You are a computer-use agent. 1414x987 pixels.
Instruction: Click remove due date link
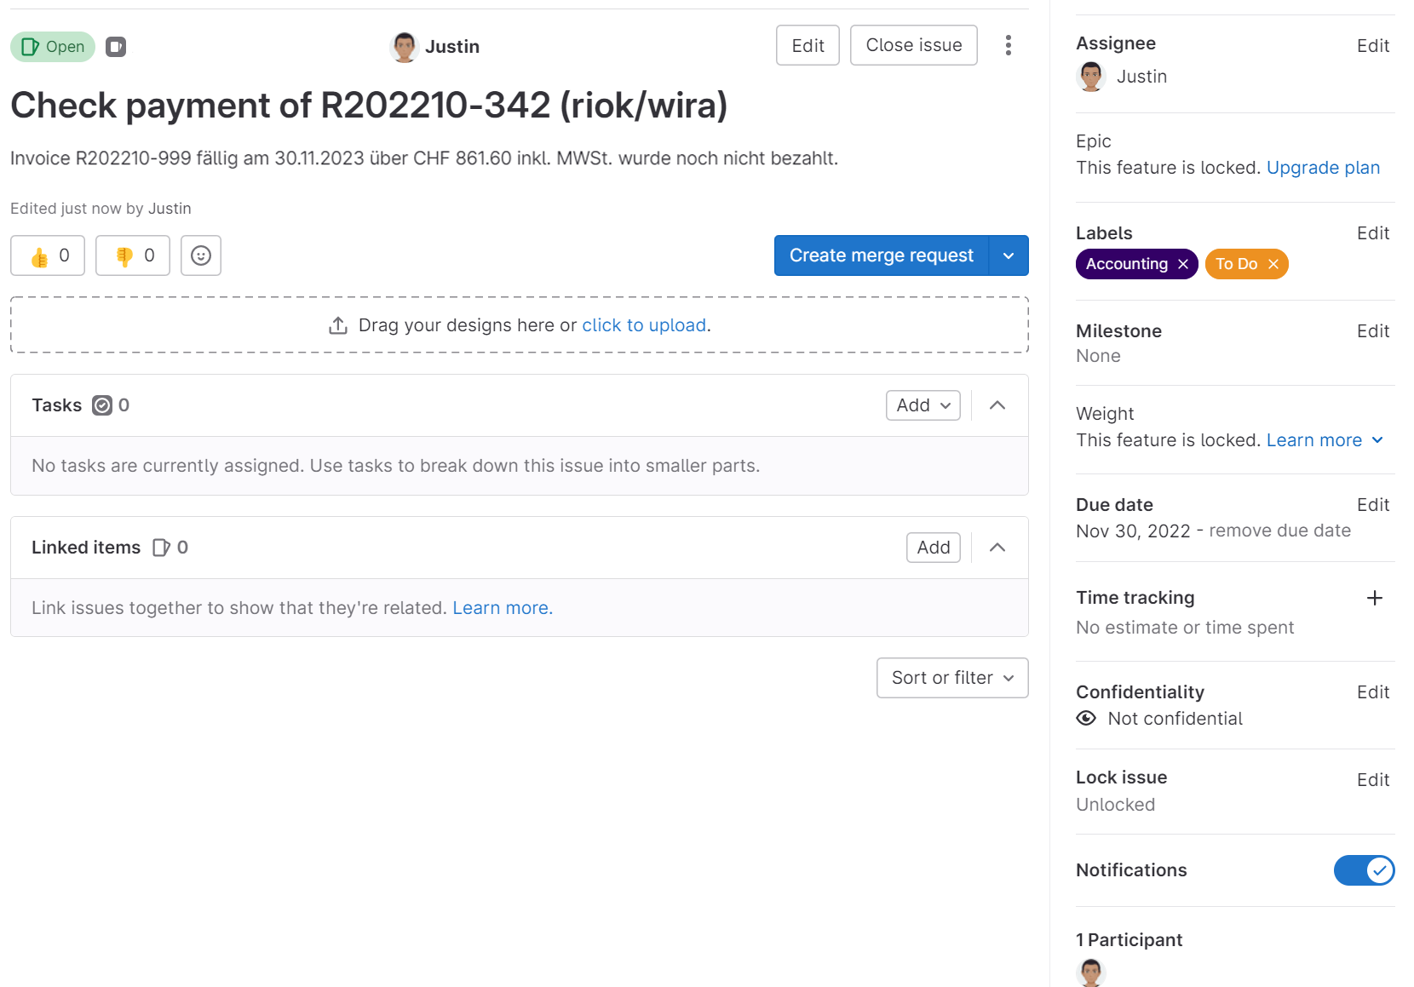tap(1279, 531)
